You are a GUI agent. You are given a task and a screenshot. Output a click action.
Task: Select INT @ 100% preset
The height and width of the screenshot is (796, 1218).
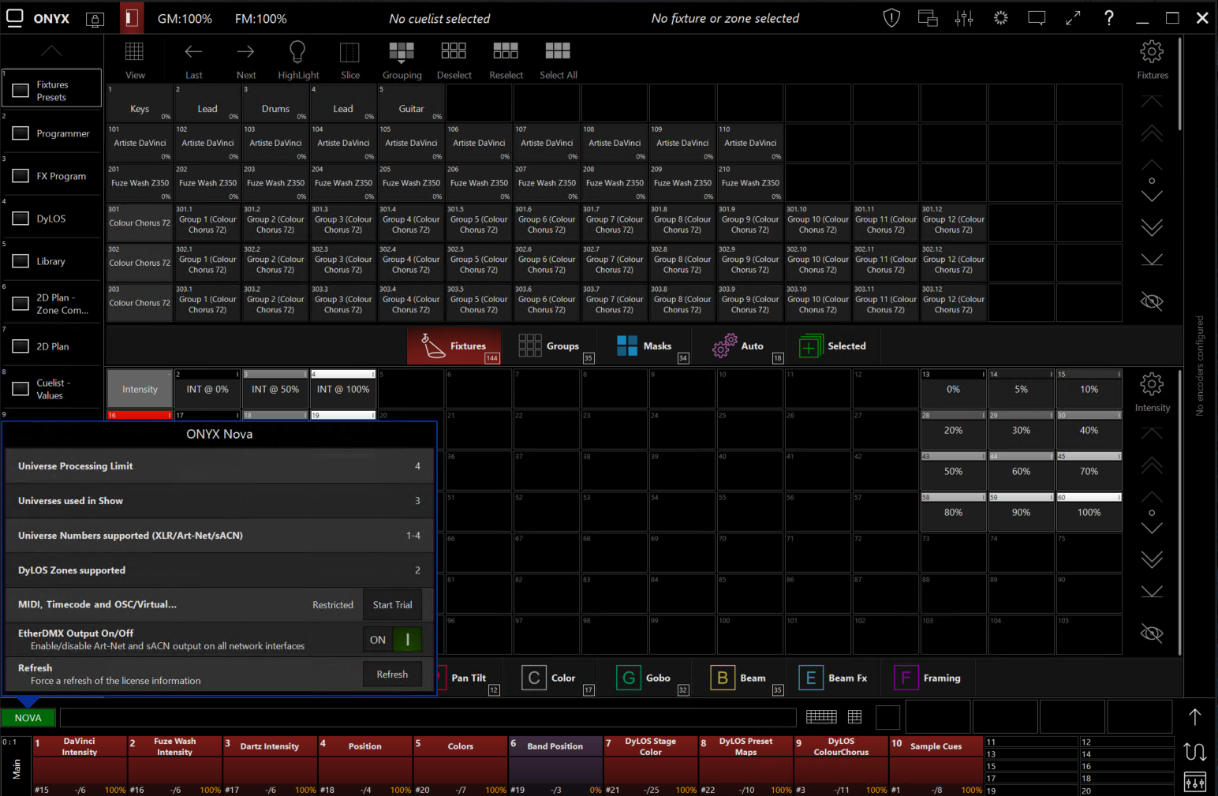pyautogui.click(x=343, y=389)
